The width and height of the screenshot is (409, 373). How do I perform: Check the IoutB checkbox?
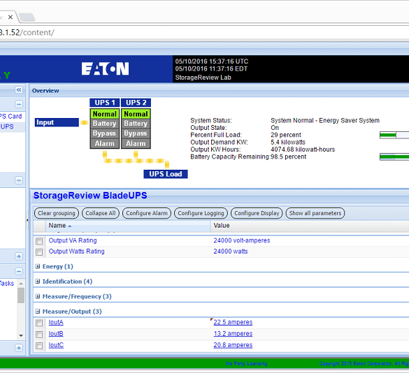tap(39, 335)
